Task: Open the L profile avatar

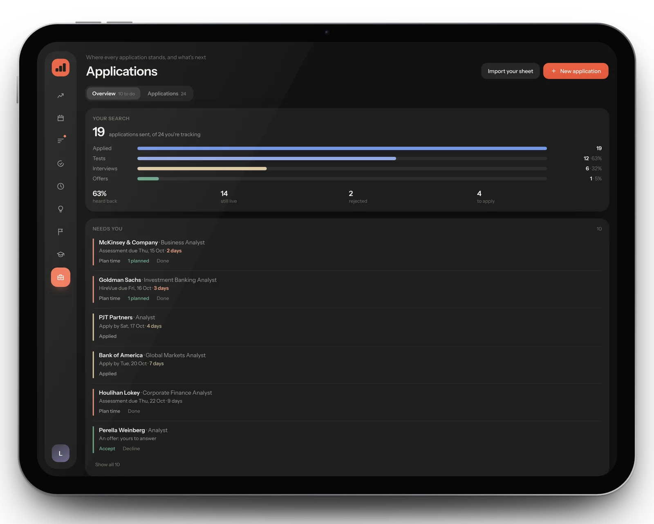Action: [60, 453]
